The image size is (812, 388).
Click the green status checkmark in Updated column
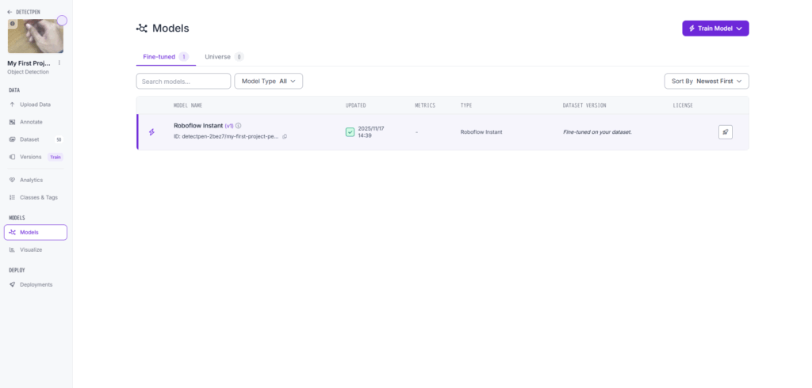pos(350,132)
